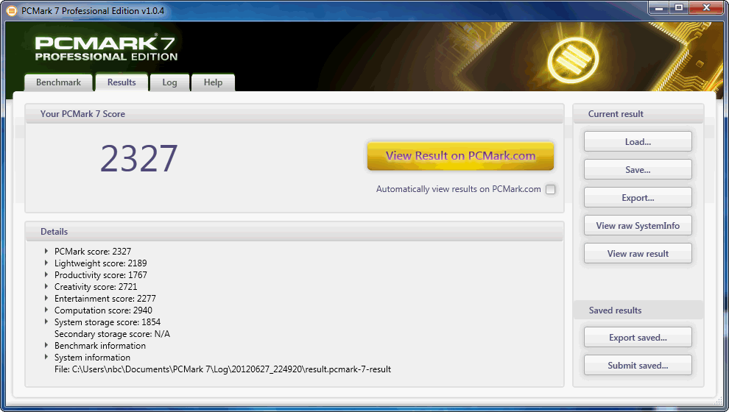Click the Export saved... button
The width and height of the screenshot is (729, 412).
click(638, 337)
